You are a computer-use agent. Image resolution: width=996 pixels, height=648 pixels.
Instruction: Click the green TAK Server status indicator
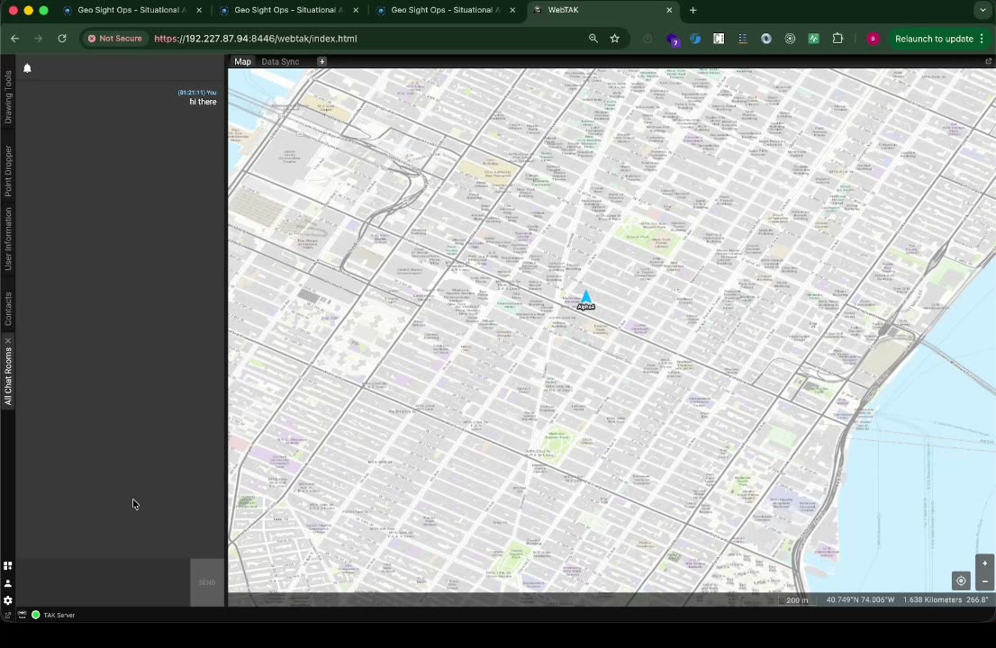click(x=36, y=615)
